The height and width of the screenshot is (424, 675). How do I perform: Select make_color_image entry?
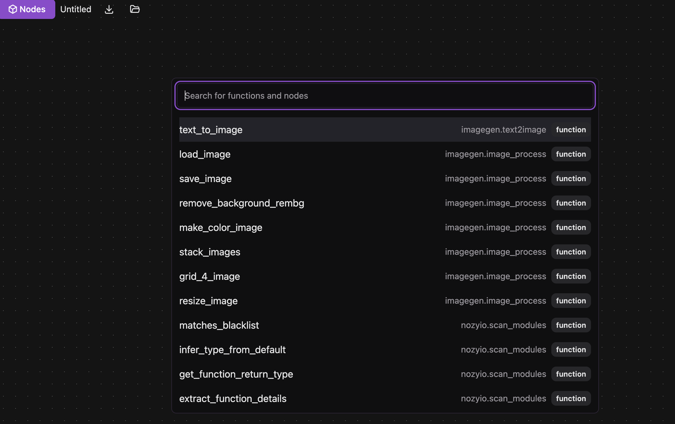pos(385,227)
